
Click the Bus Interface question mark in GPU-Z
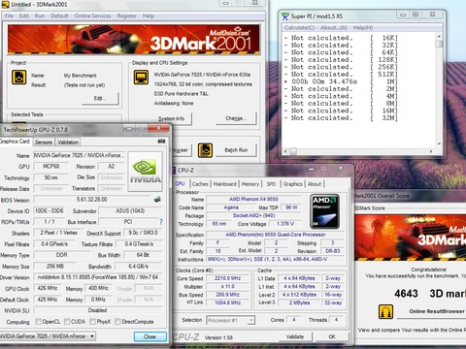point(161,222)
